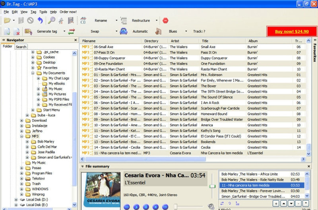Select the Cafe Del Mar folder
Image resolution: width=318 pixels, height=210 pixels.
point(47,147)
